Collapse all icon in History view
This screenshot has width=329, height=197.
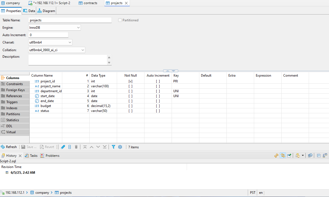click(319, 155)
